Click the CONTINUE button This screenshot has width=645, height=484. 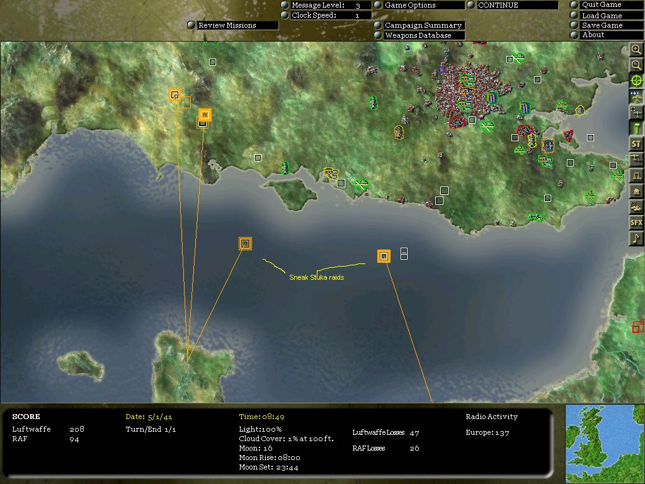tap(518, 5)
